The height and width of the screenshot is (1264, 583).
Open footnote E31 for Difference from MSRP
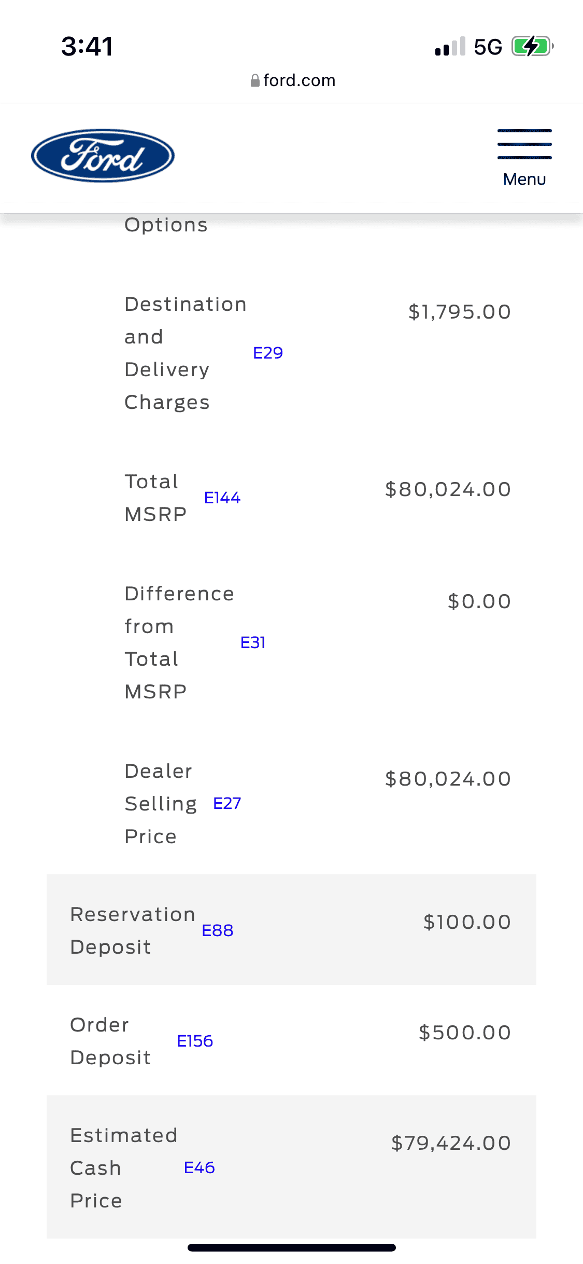click(x=253, y=643)
